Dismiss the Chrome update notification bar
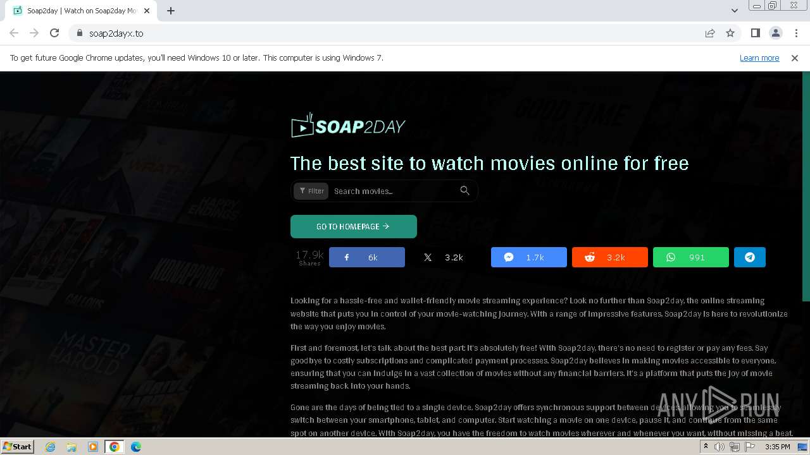This screenshot has width=810, height=455. pyautogui.click(x=795, y=58)
